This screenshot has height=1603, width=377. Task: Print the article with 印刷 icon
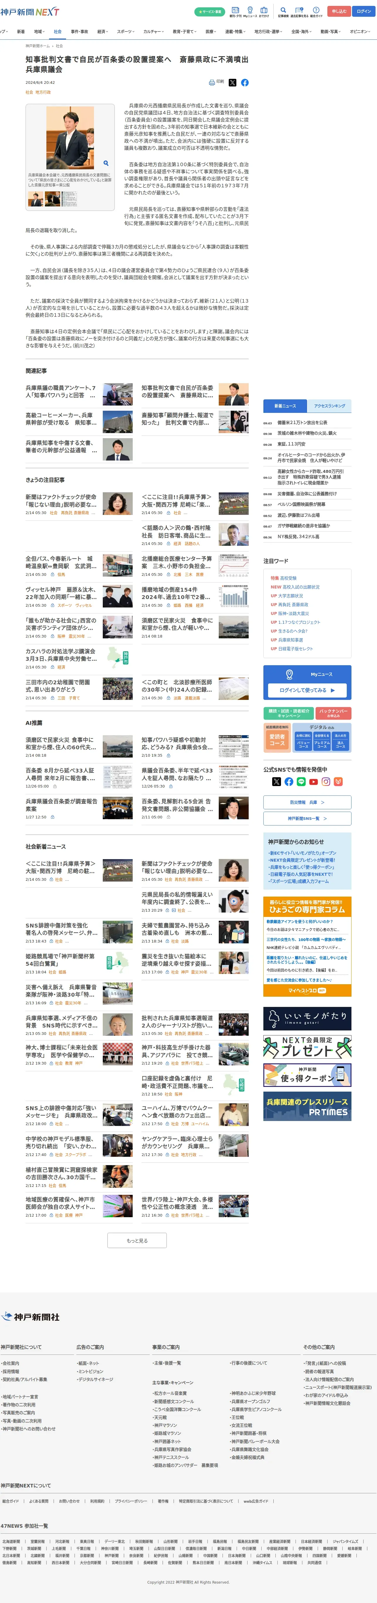point(216,82)
